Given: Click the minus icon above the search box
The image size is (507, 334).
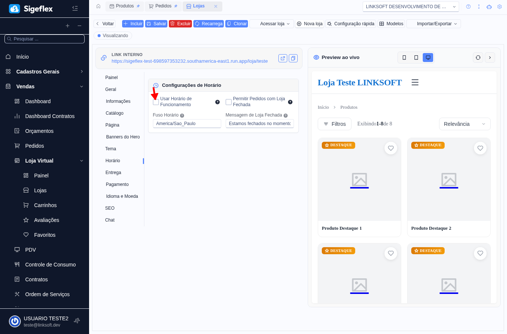Looking at the screenshot, I should click(79, 26).
